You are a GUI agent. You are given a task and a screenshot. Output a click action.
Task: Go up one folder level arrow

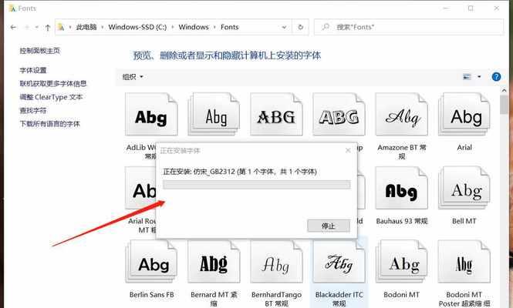(x=48, y=28)
